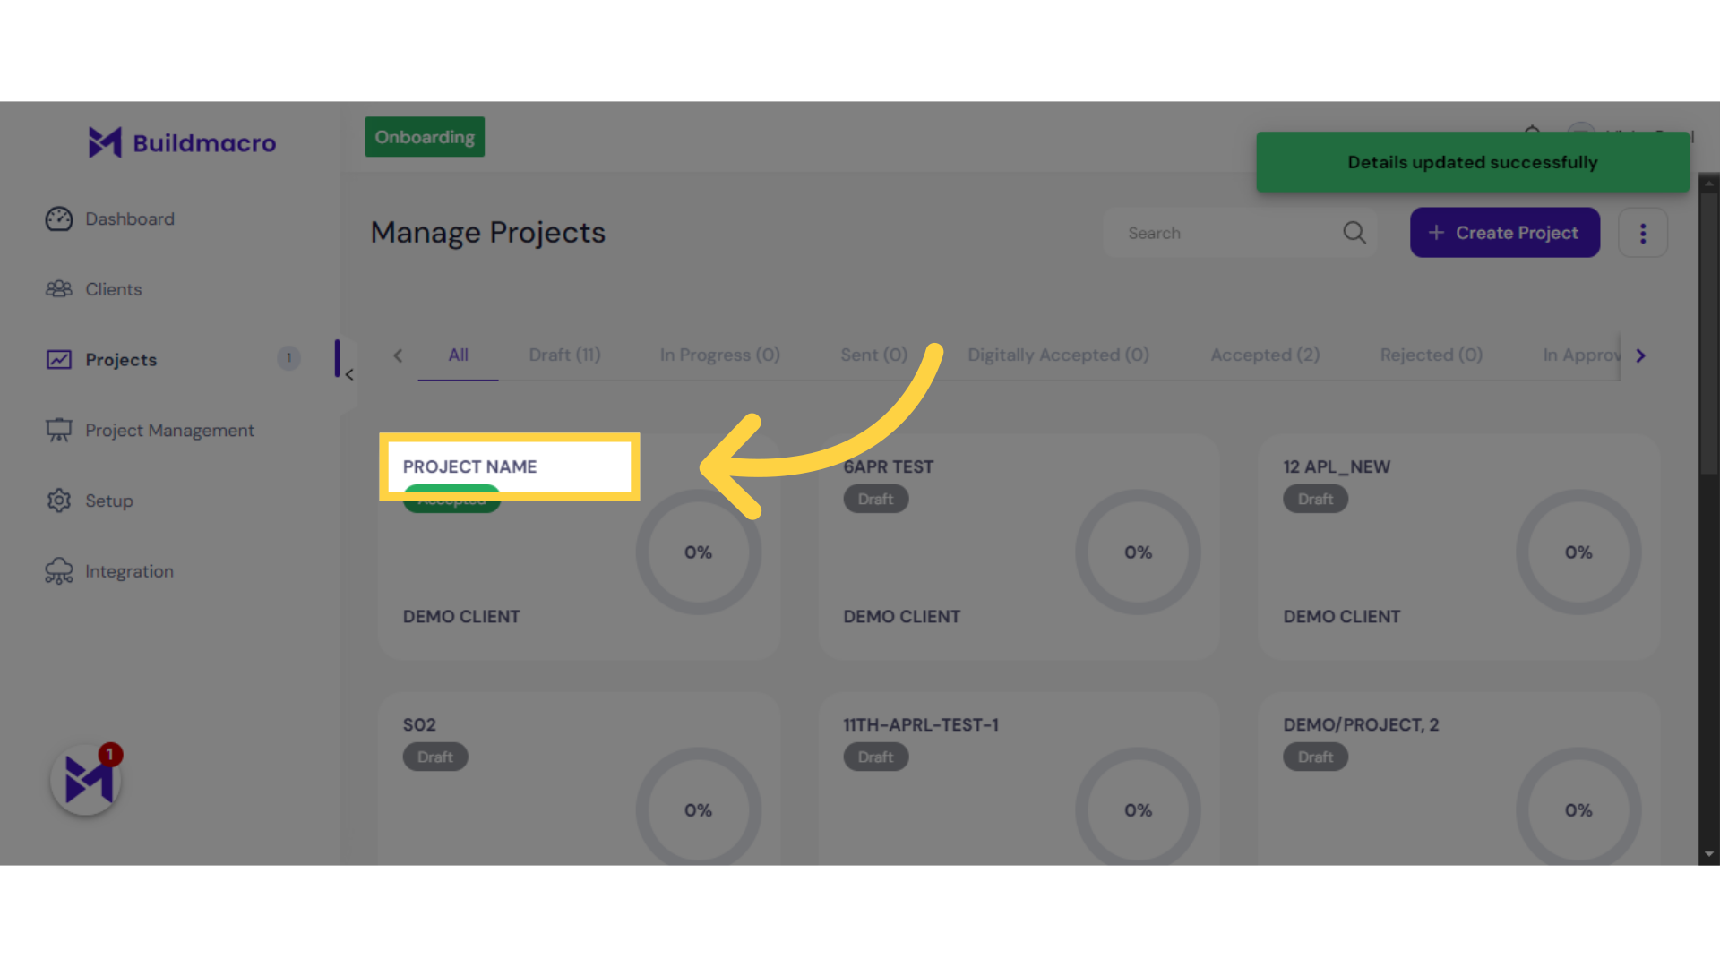
Task: Select the In Progress (0) tab
Action: coord(719,355)
